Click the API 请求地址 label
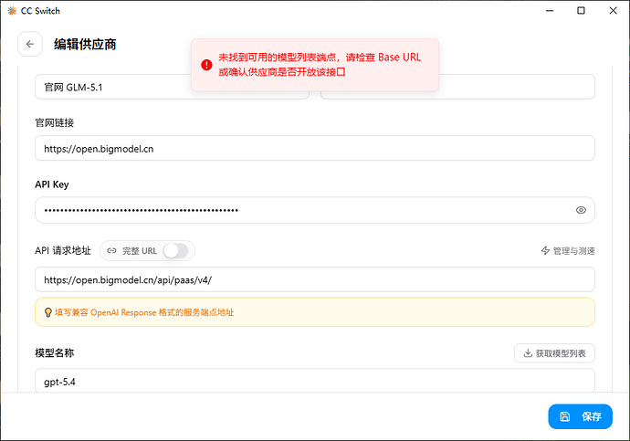The width and height of the screenshot is (630, 441). coord(63,250)
